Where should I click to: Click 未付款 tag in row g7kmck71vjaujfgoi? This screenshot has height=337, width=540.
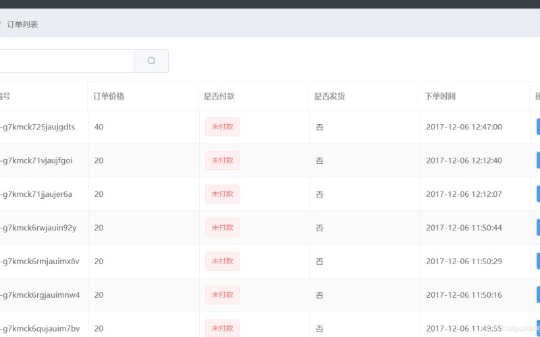223,160
